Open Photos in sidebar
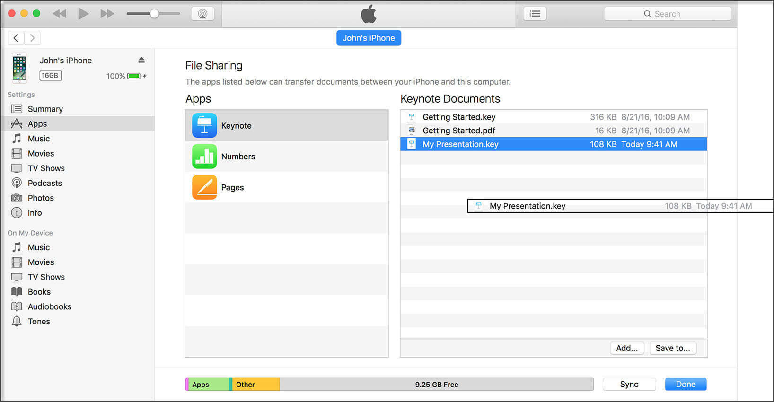 click(x=78, y=198)
